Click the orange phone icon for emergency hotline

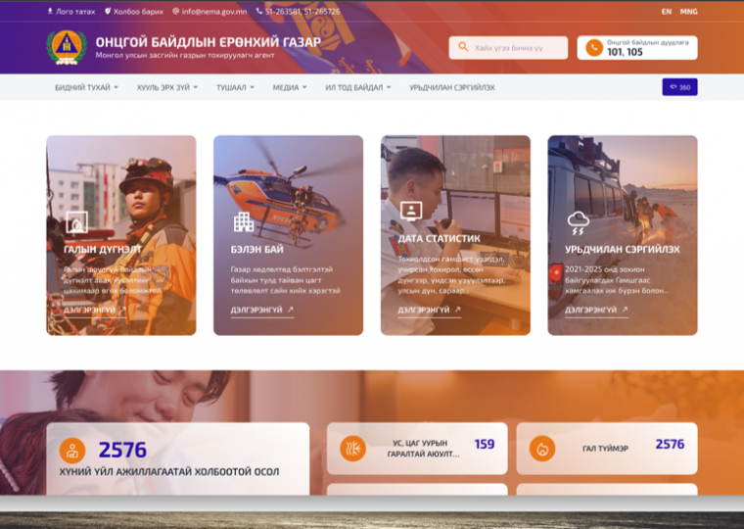pos(593,48)
